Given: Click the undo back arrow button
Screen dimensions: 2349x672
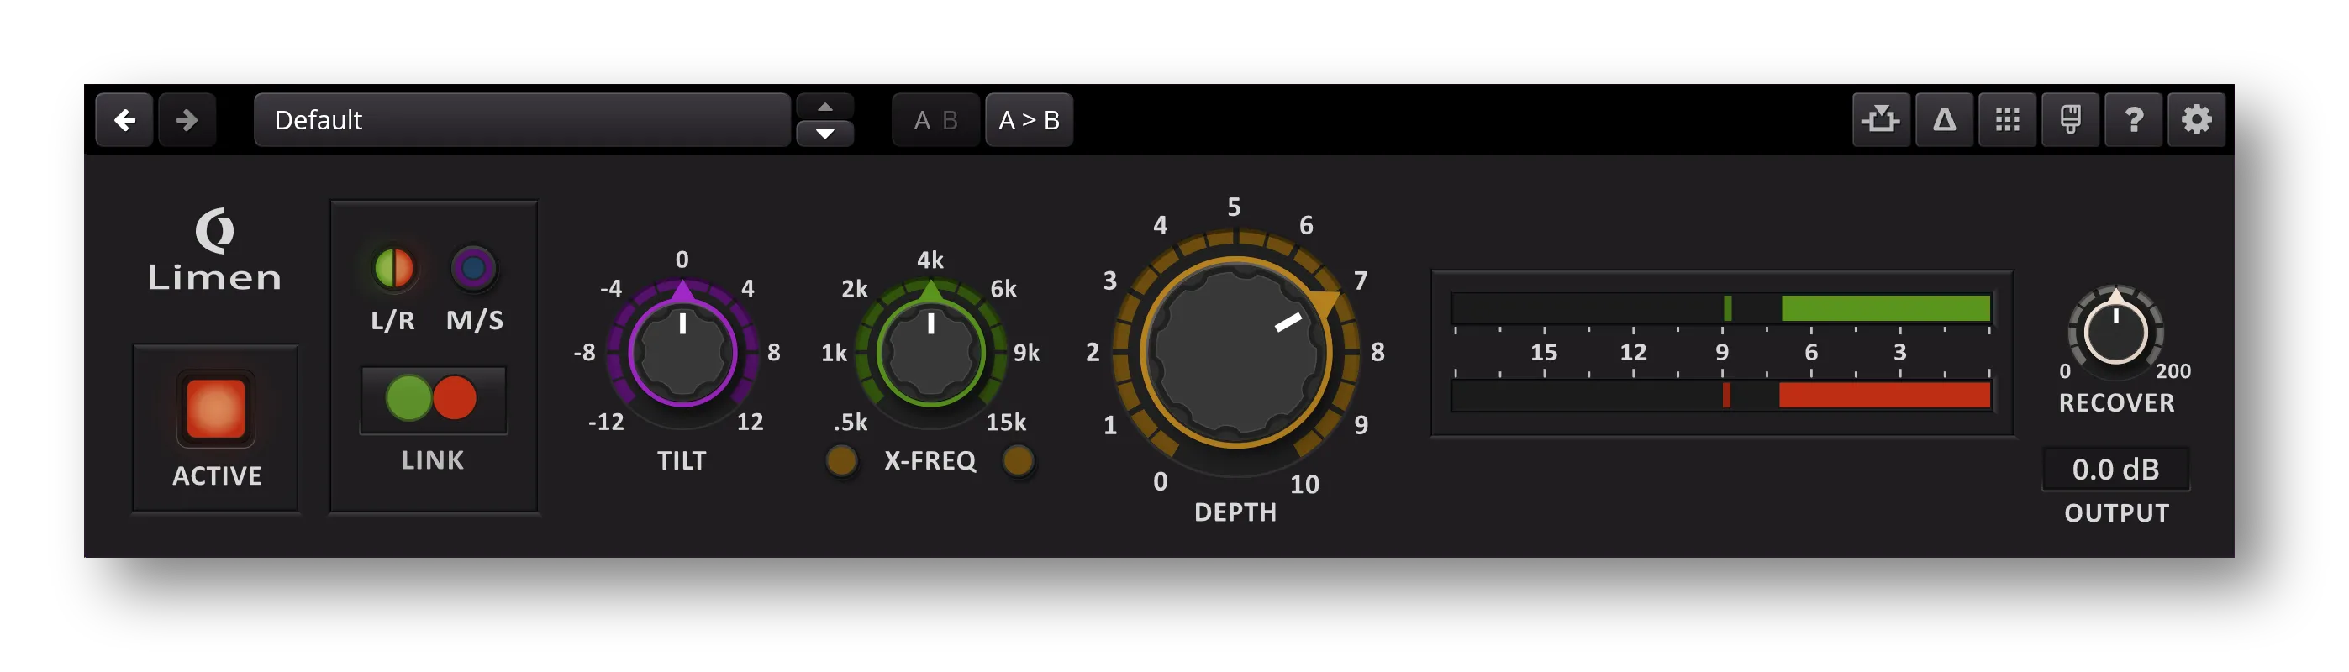Looking at the screenshot, I should [124, 119].
